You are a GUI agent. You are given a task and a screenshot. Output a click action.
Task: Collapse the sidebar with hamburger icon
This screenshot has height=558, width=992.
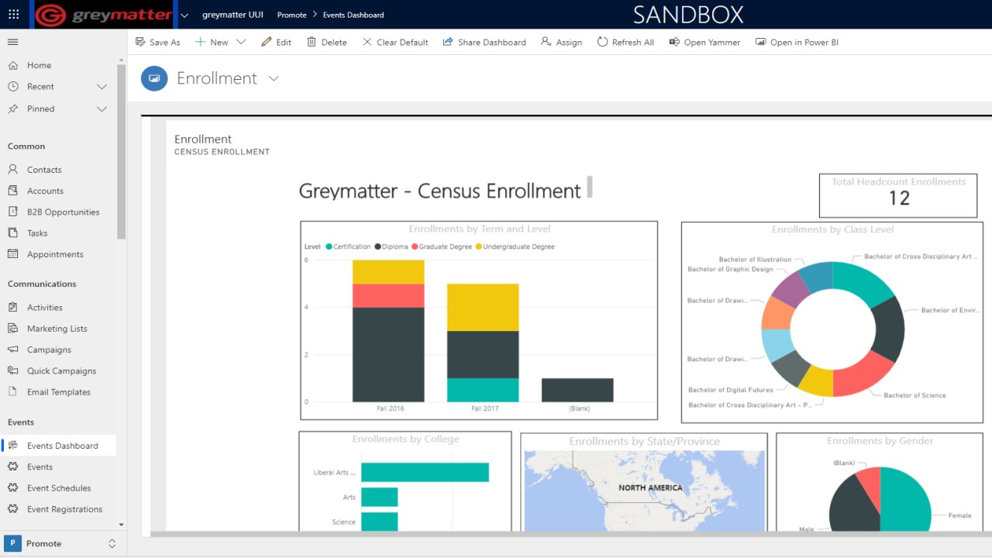pos(12,42)
